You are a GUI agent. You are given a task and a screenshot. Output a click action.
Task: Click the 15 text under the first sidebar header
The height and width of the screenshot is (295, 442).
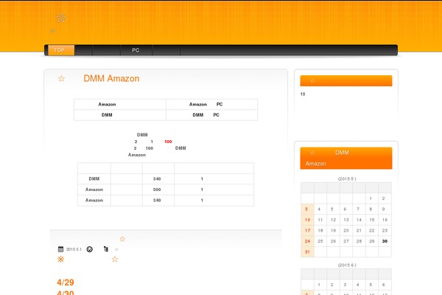tap(303, 94)
